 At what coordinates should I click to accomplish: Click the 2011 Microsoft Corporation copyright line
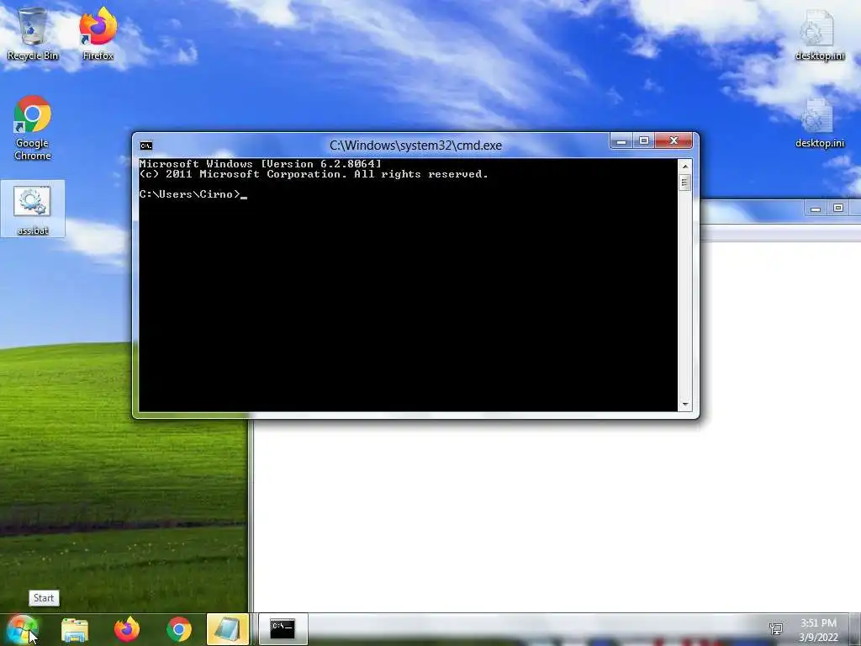(314, 174)
